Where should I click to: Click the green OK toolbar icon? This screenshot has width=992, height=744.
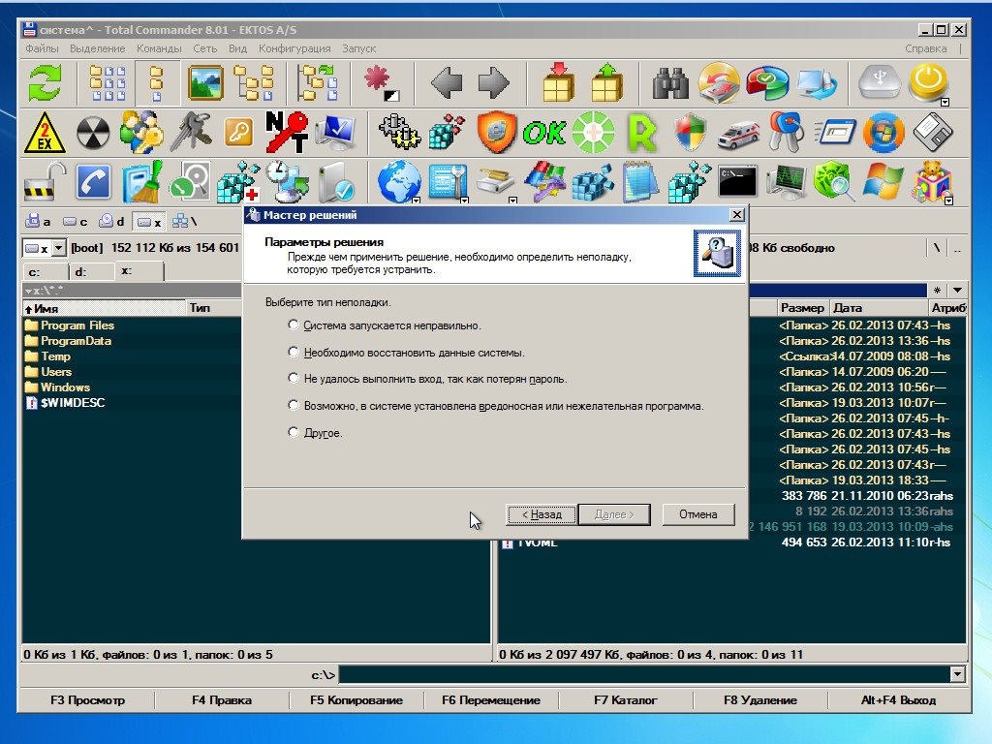[543, 133]
